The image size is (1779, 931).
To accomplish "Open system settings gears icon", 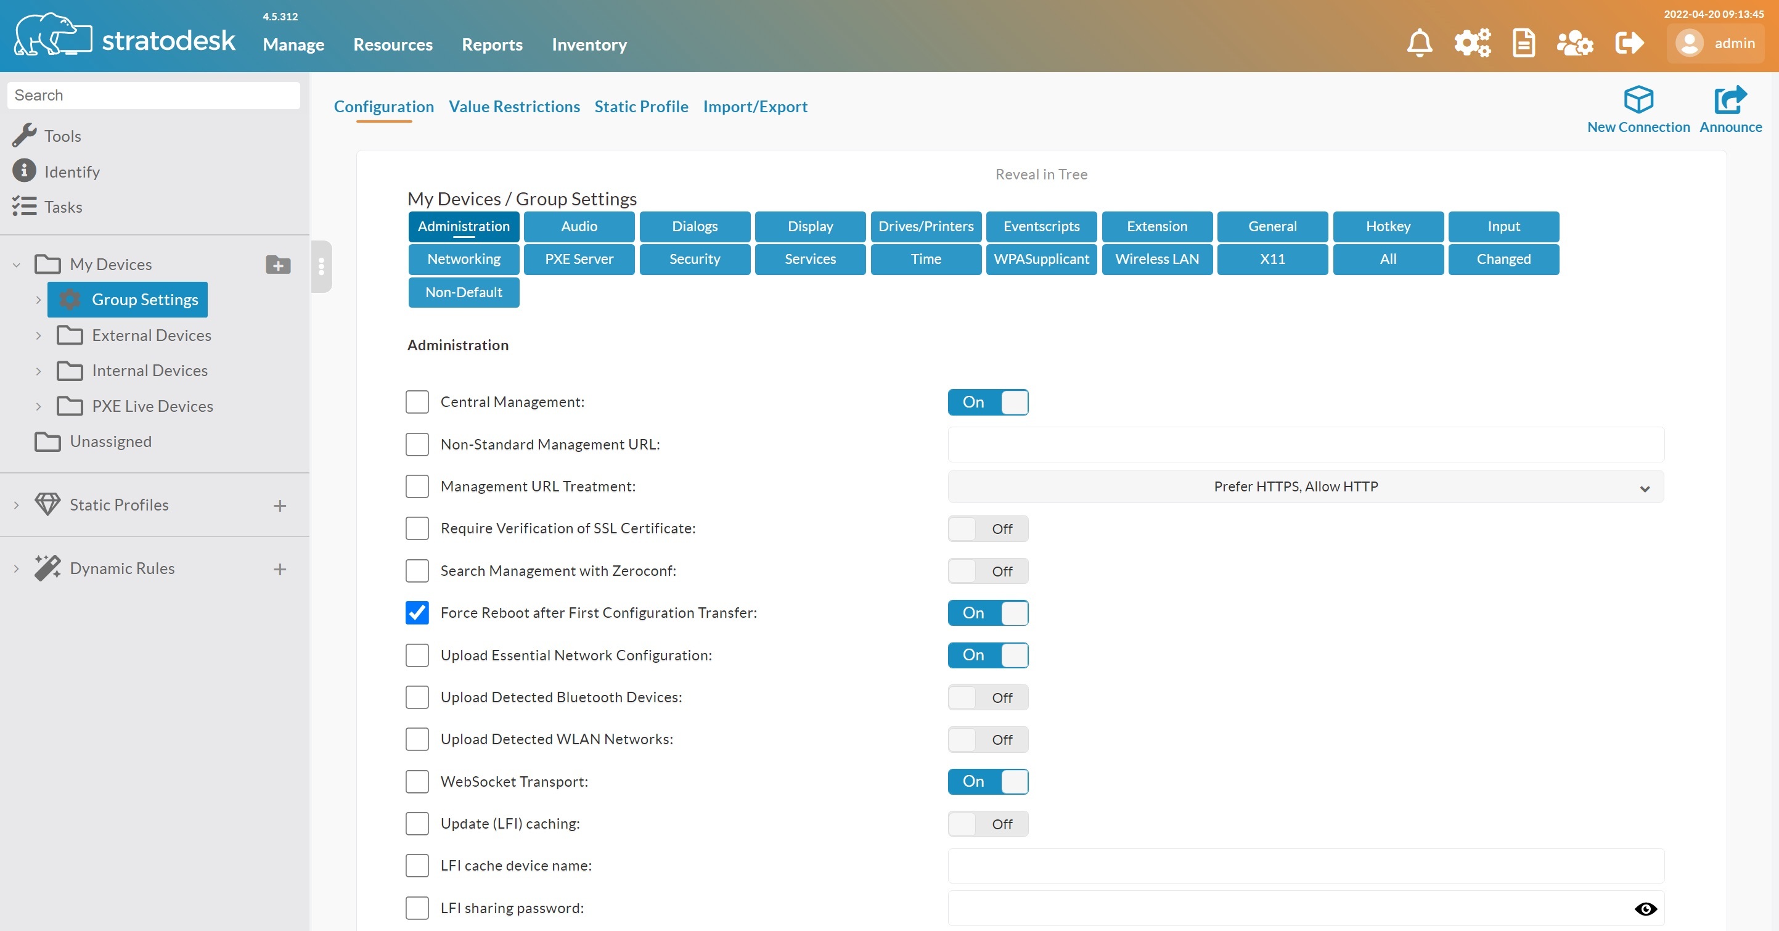I will point(1473,43).
